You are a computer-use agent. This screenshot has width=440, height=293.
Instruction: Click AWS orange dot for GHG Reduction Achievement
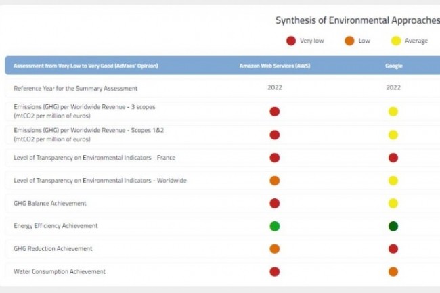(x=275, y=249)
